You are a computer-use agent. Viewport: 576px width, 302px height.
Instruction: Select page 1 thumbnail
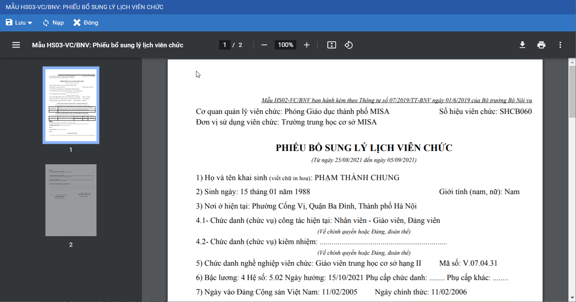(71, 105)
